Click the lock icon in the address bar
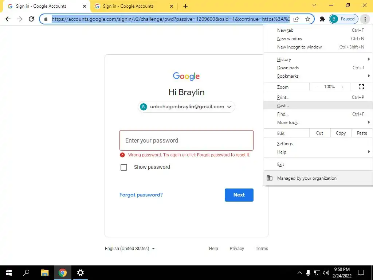 tap(46, 19)
